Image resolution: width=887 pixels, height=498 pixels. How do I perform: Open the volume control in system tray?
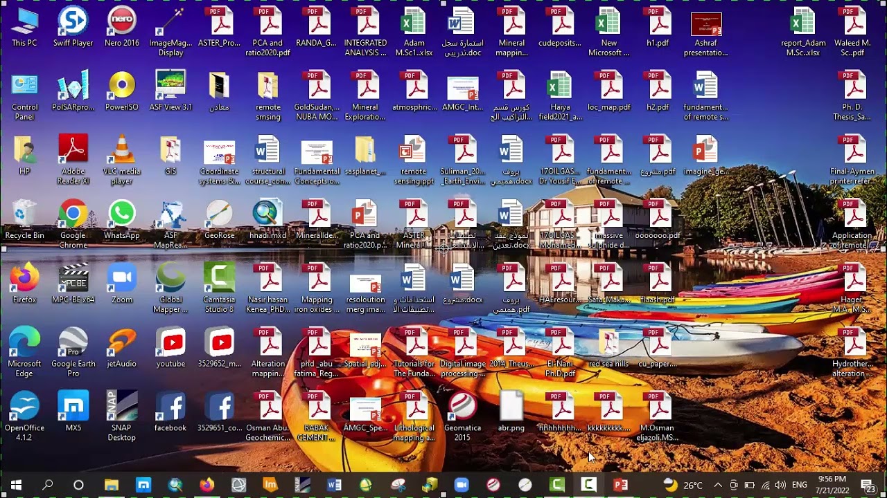point(781,485)
